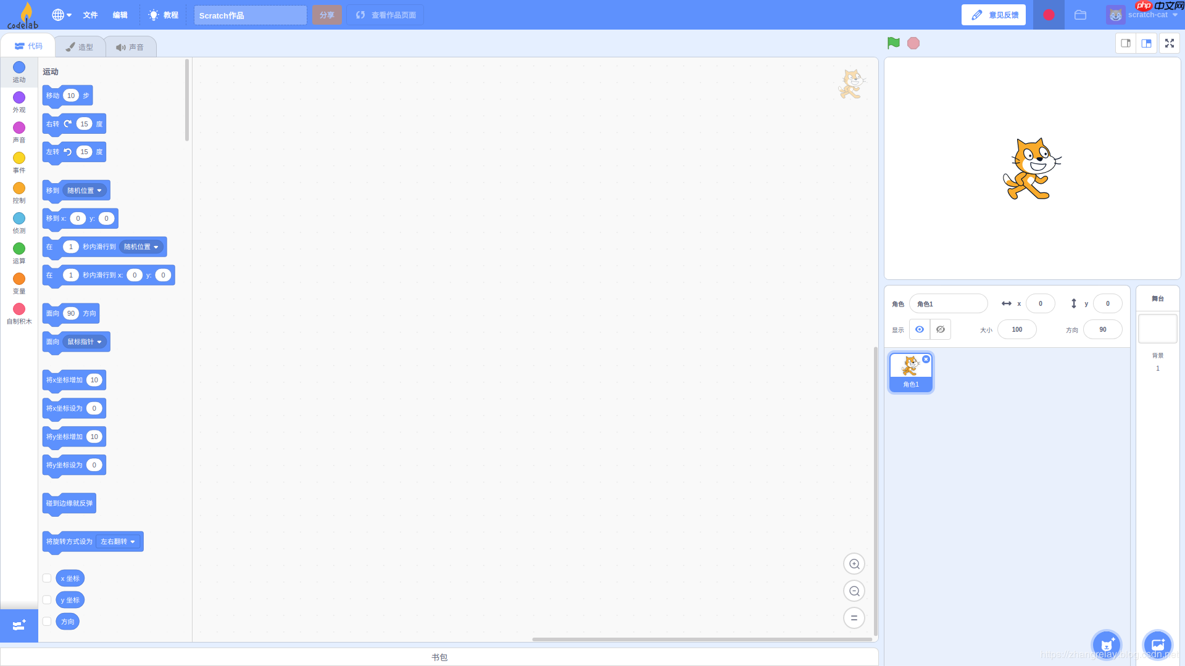Enter full screen stage mode
Image resolution: width=1185 pixels, height=666 pixels.
click(1169, 43)
